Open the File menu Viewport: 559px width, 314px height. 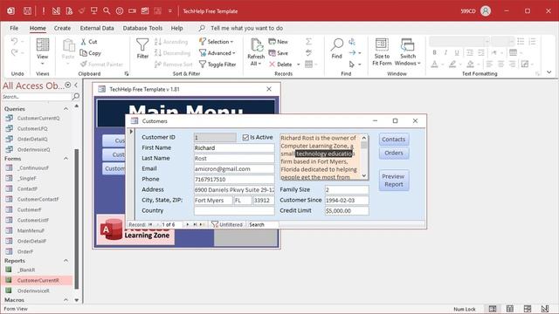coord(14,28)
